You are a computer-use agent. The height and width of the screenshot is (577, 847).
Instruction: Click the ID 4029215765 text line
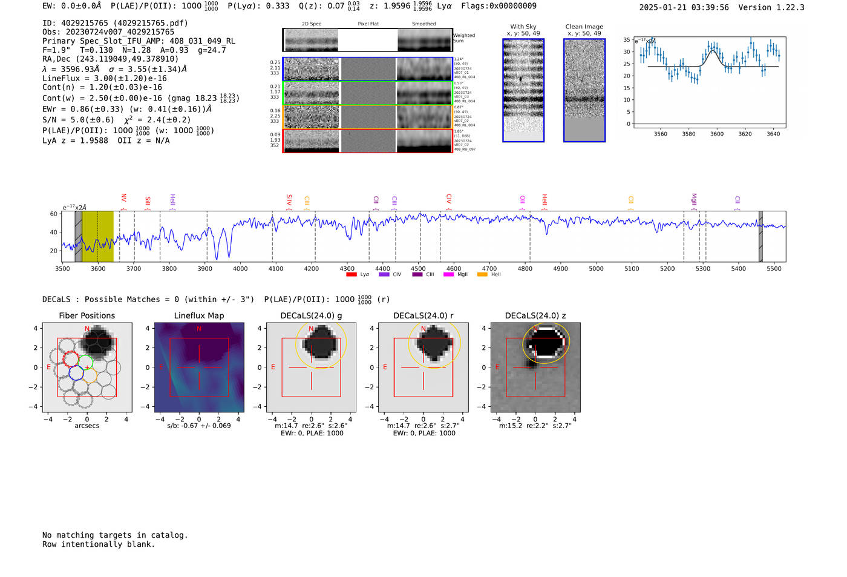coord(115,23)
